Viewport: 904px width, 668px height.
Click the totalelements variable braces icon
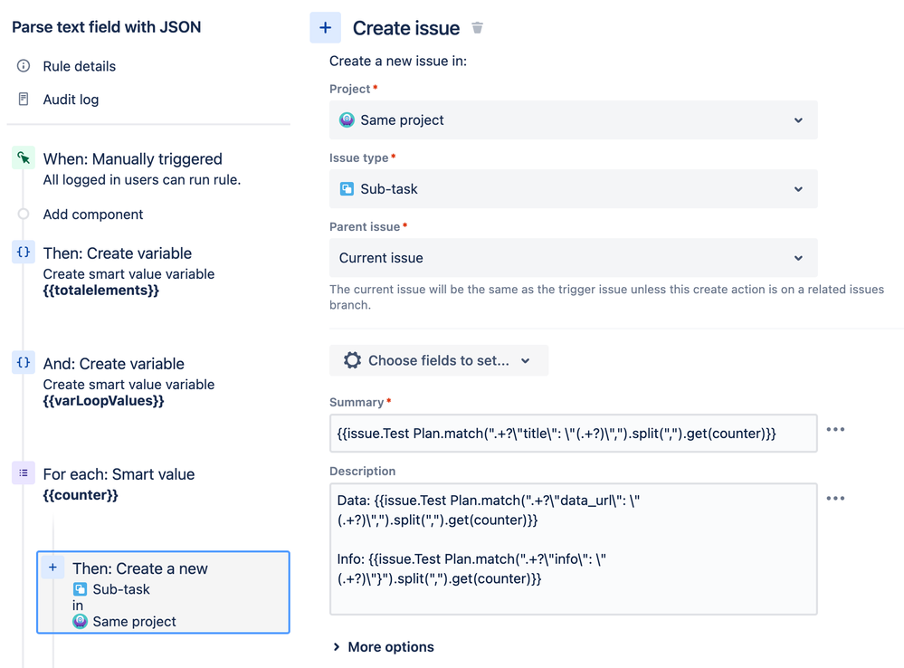coord(24,253)
